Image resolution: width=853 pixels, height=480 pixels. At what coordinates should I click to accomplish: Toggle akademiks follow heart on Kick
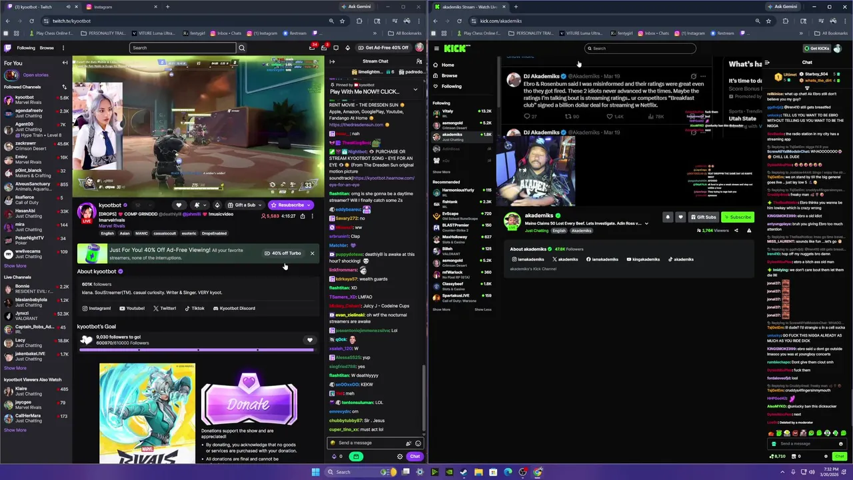(680, 217)
